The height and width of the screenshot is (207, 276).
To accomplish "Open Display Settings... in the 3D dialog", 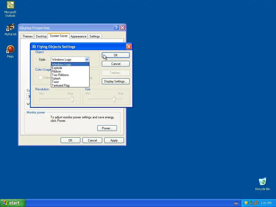I will click(116, 81).
